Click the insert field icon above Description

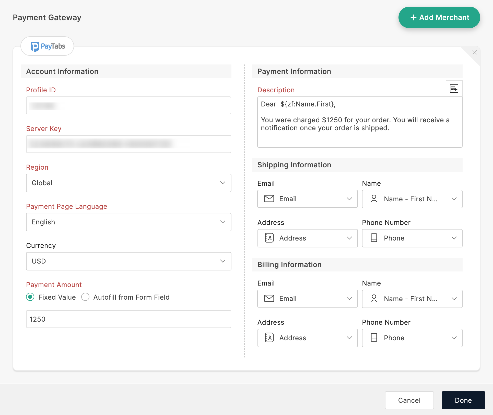click(x=454, y=89)
